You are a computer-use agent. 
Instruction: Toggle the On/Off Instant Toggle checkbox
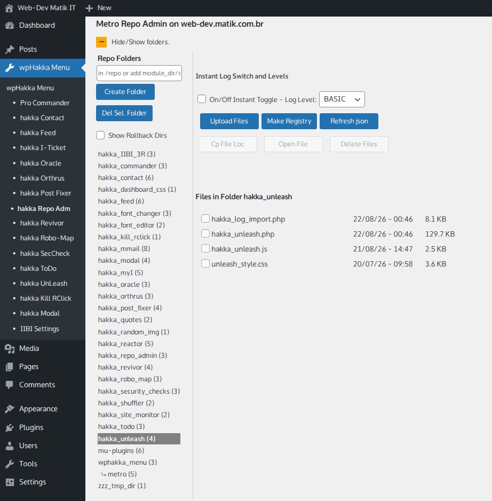[202, 99]
